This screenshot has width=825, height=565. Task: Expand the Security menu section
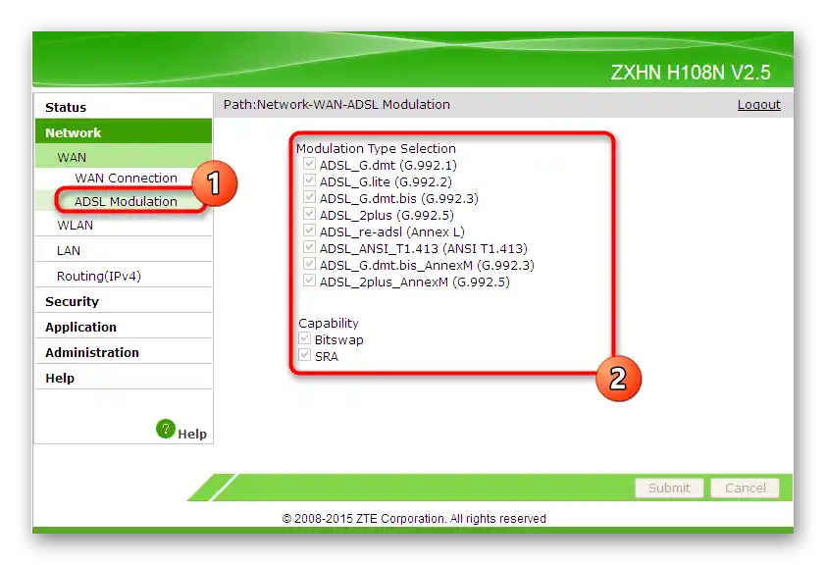tap(124, 301)
